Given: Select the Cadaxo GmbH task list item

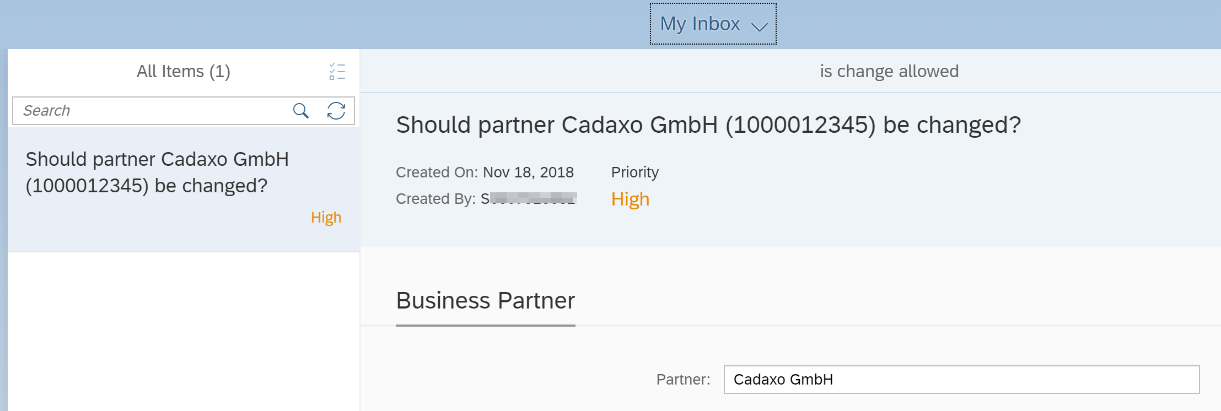Looking at the screenshot, I should tap(157, 172).
